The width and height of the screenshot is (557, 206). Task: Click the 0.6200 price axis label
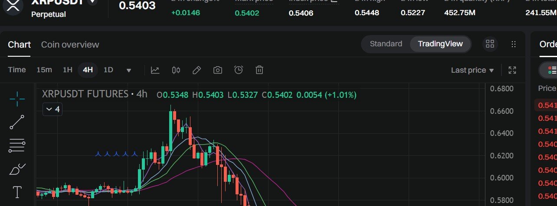[501, 155]
